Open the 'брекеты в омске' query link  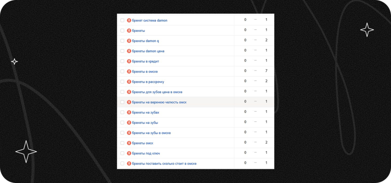145,72
